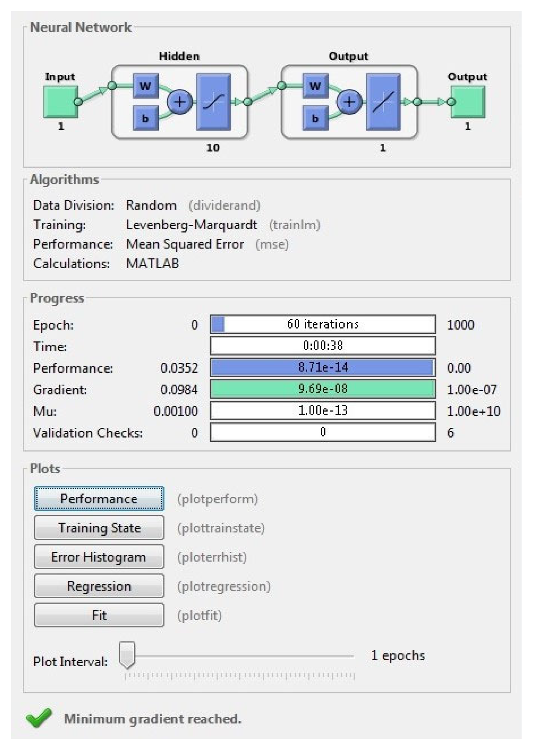This screenshot has height=750, width=535.
Task: Open the Fit plot button
Action: [99, 615]
